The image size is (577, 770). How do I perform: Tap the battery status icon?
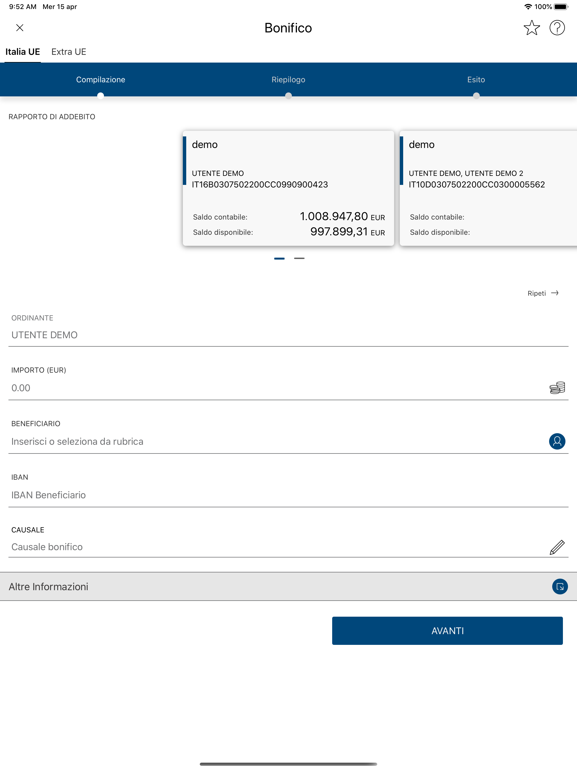[561, 6]
